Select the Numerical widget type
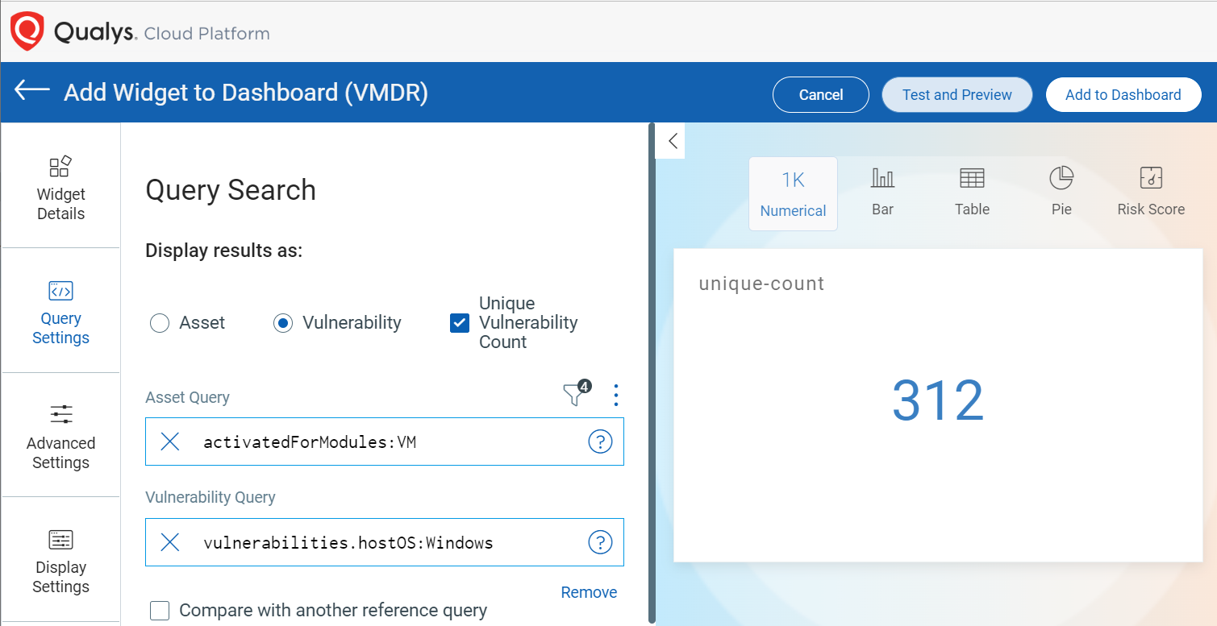The height and width of the screenshot is (626, 1217). 793,193
